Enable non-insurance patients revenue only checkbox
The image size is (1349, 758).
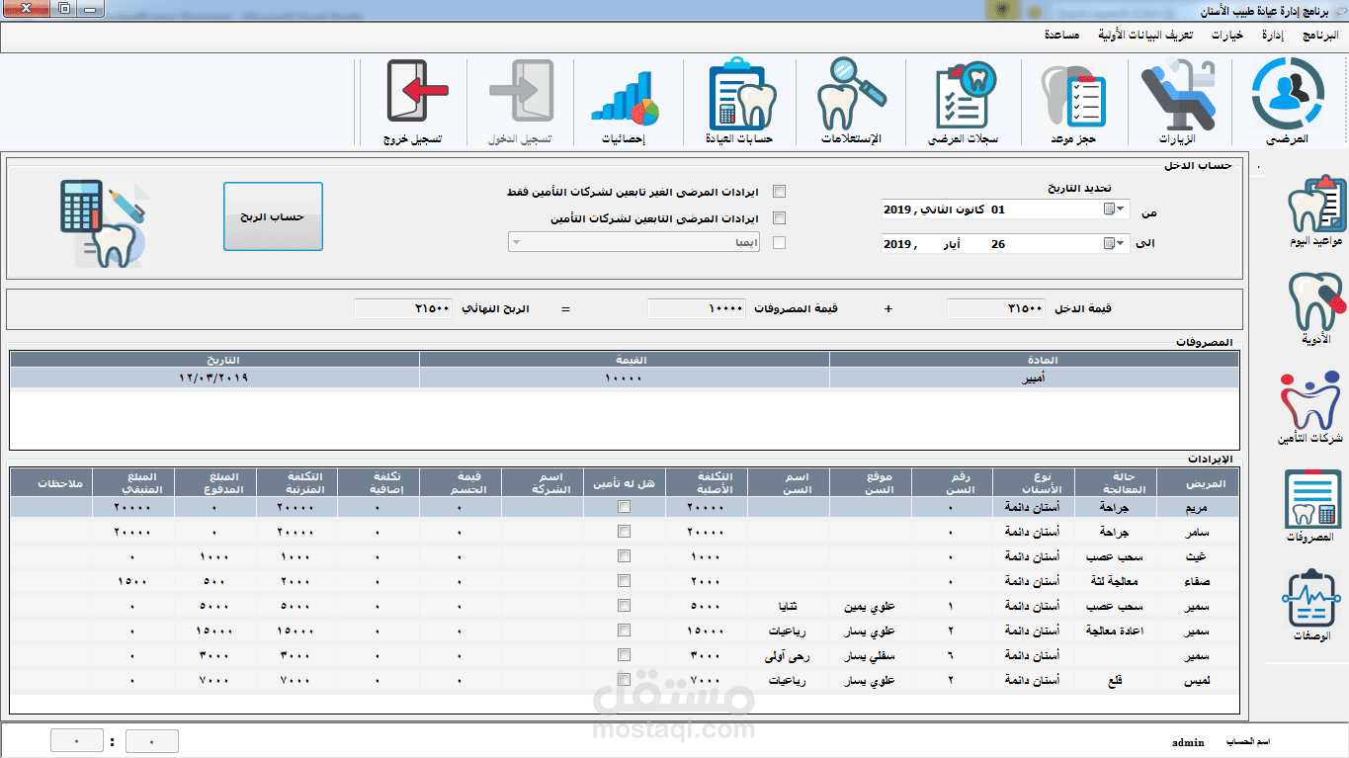pos(779,192)
